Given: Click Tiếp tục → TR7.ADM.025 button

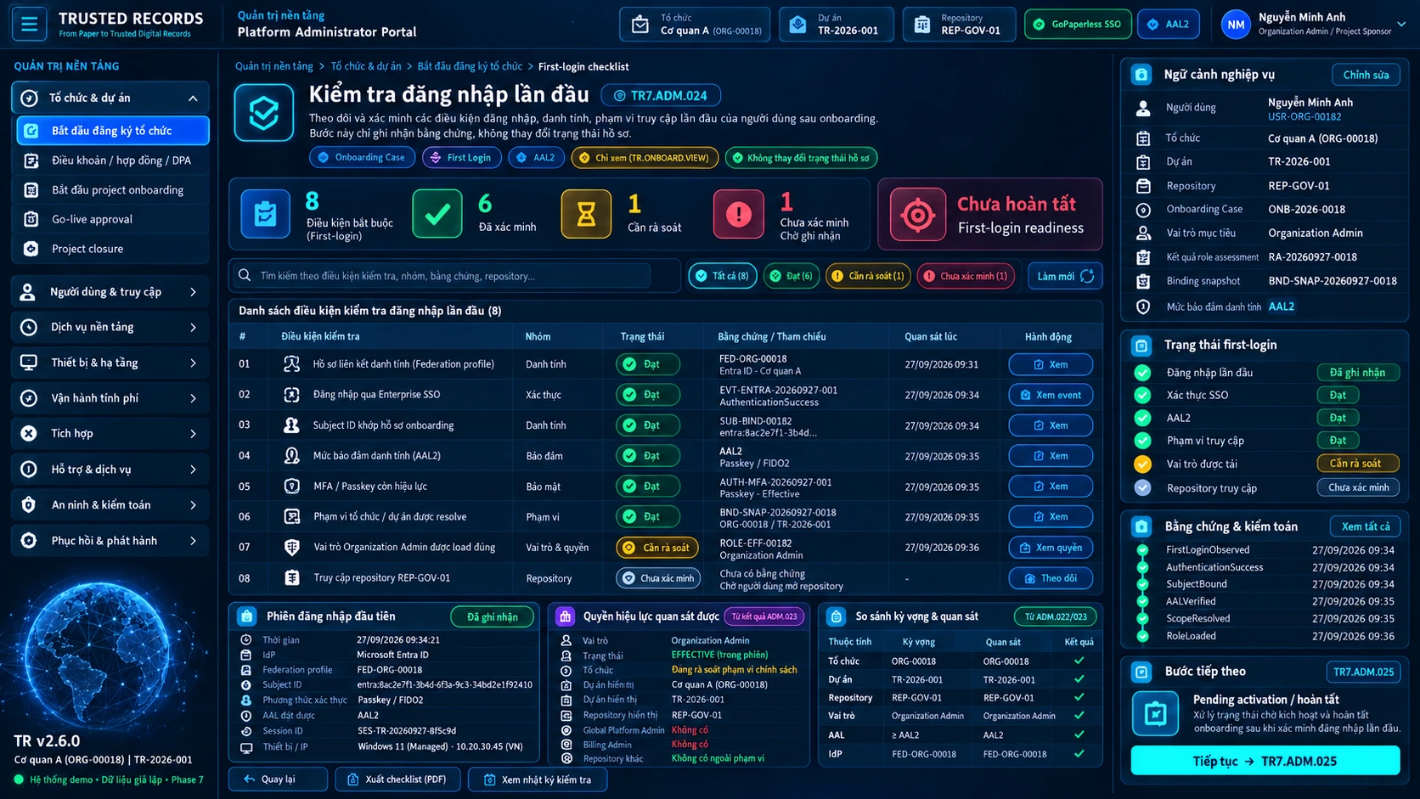Looking at the screenshot, I should (x=1265, y=762).
